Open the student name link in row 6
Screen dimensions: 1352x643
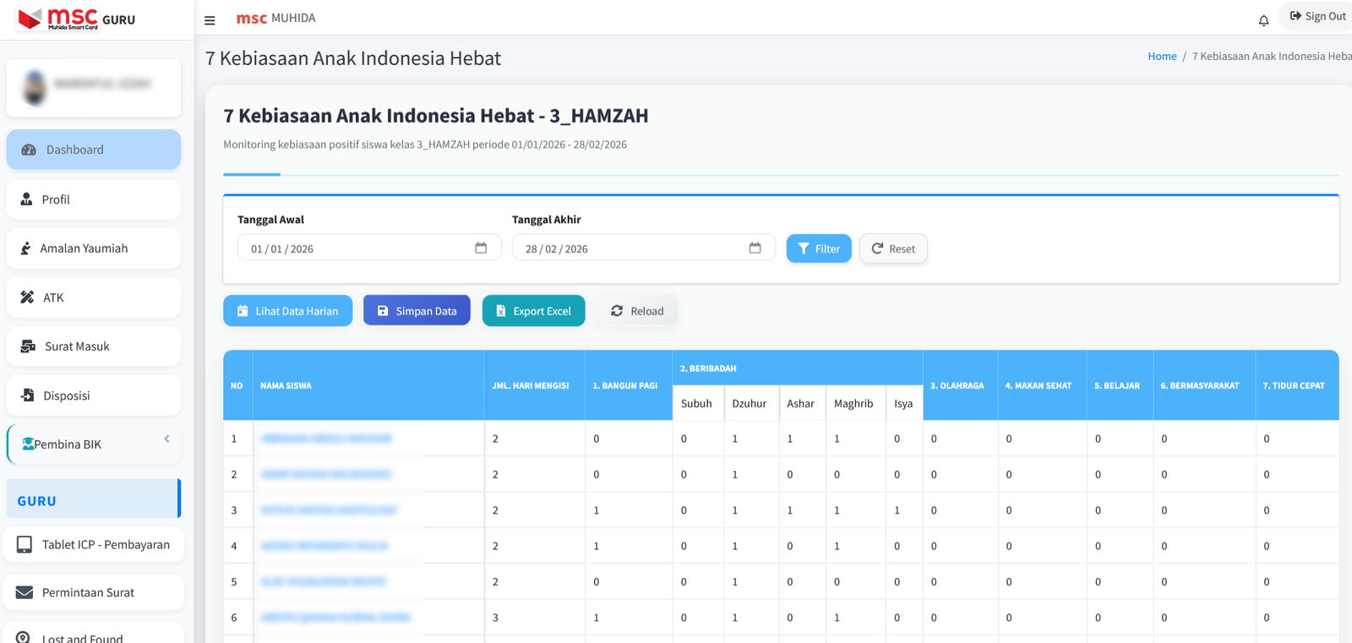tap(335, 618)
